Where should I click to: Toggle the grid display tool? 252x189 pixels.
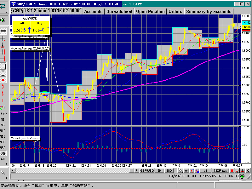(x=3, y=31)
